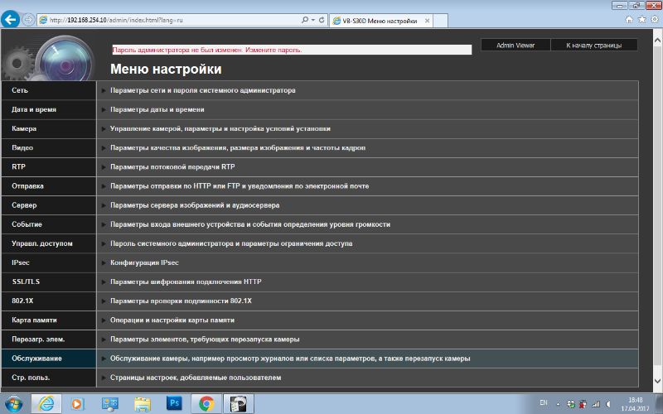Open the address bar autocomplete dropdown arrow
The height and width of the screenshot is (414, 663).
tap(313, 20)
